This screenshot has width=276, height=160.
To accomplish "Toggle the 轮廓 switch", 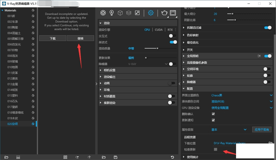I will [x=267, y=75].
